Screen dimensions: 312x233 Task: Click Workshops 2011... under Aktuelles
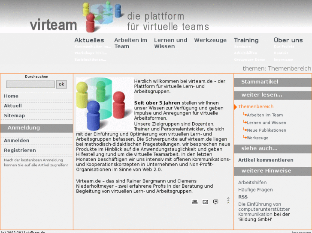coord(91,53)
